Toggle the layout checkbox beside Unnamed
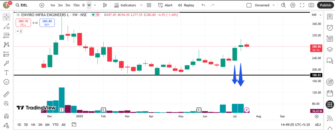Image resolution: width=335 pixels, height=130 pixels. (x=249, y=5)
